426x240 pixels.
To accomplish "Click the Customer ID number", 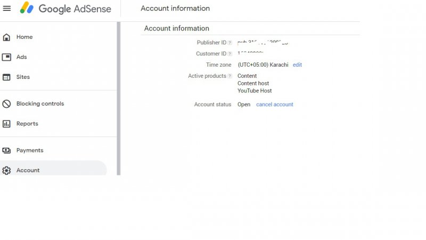I will (251, 54).
